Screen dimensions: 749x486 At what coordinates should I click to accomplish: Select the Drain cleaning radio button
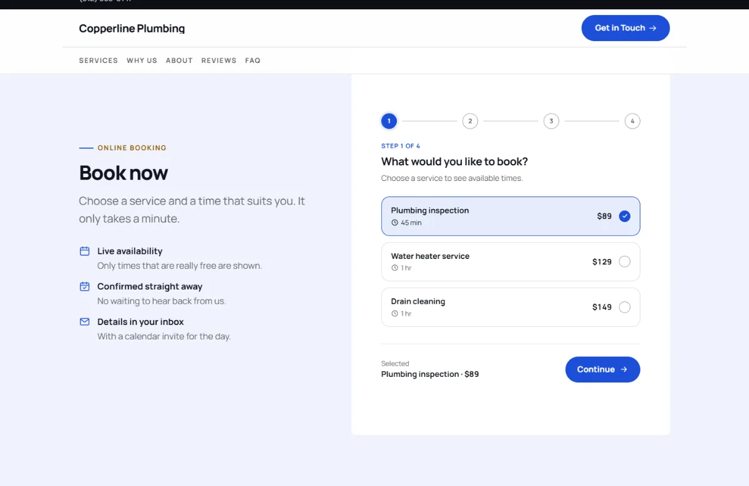coord(625,307)
